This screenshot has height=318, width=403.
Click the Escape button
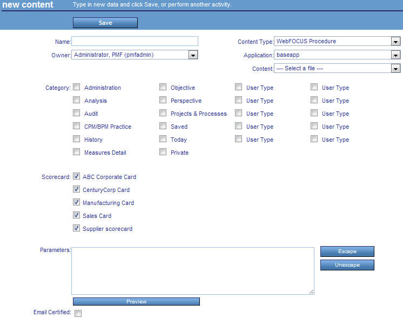pyautogui.click(x=347, y=251)
